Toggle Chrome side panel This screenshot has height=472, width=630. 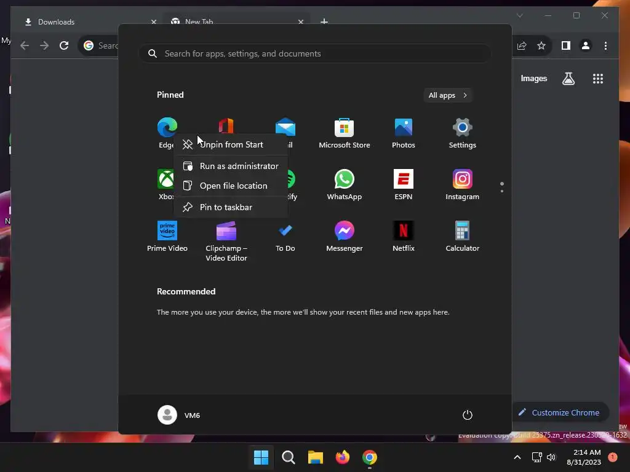click(566, 45)
